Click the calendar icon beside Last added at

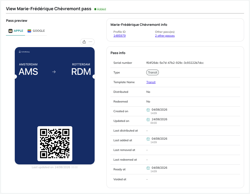point(148,139)
